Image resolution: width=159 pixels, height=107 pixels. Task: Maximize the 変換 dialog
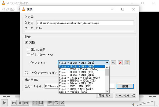[123, 9]
